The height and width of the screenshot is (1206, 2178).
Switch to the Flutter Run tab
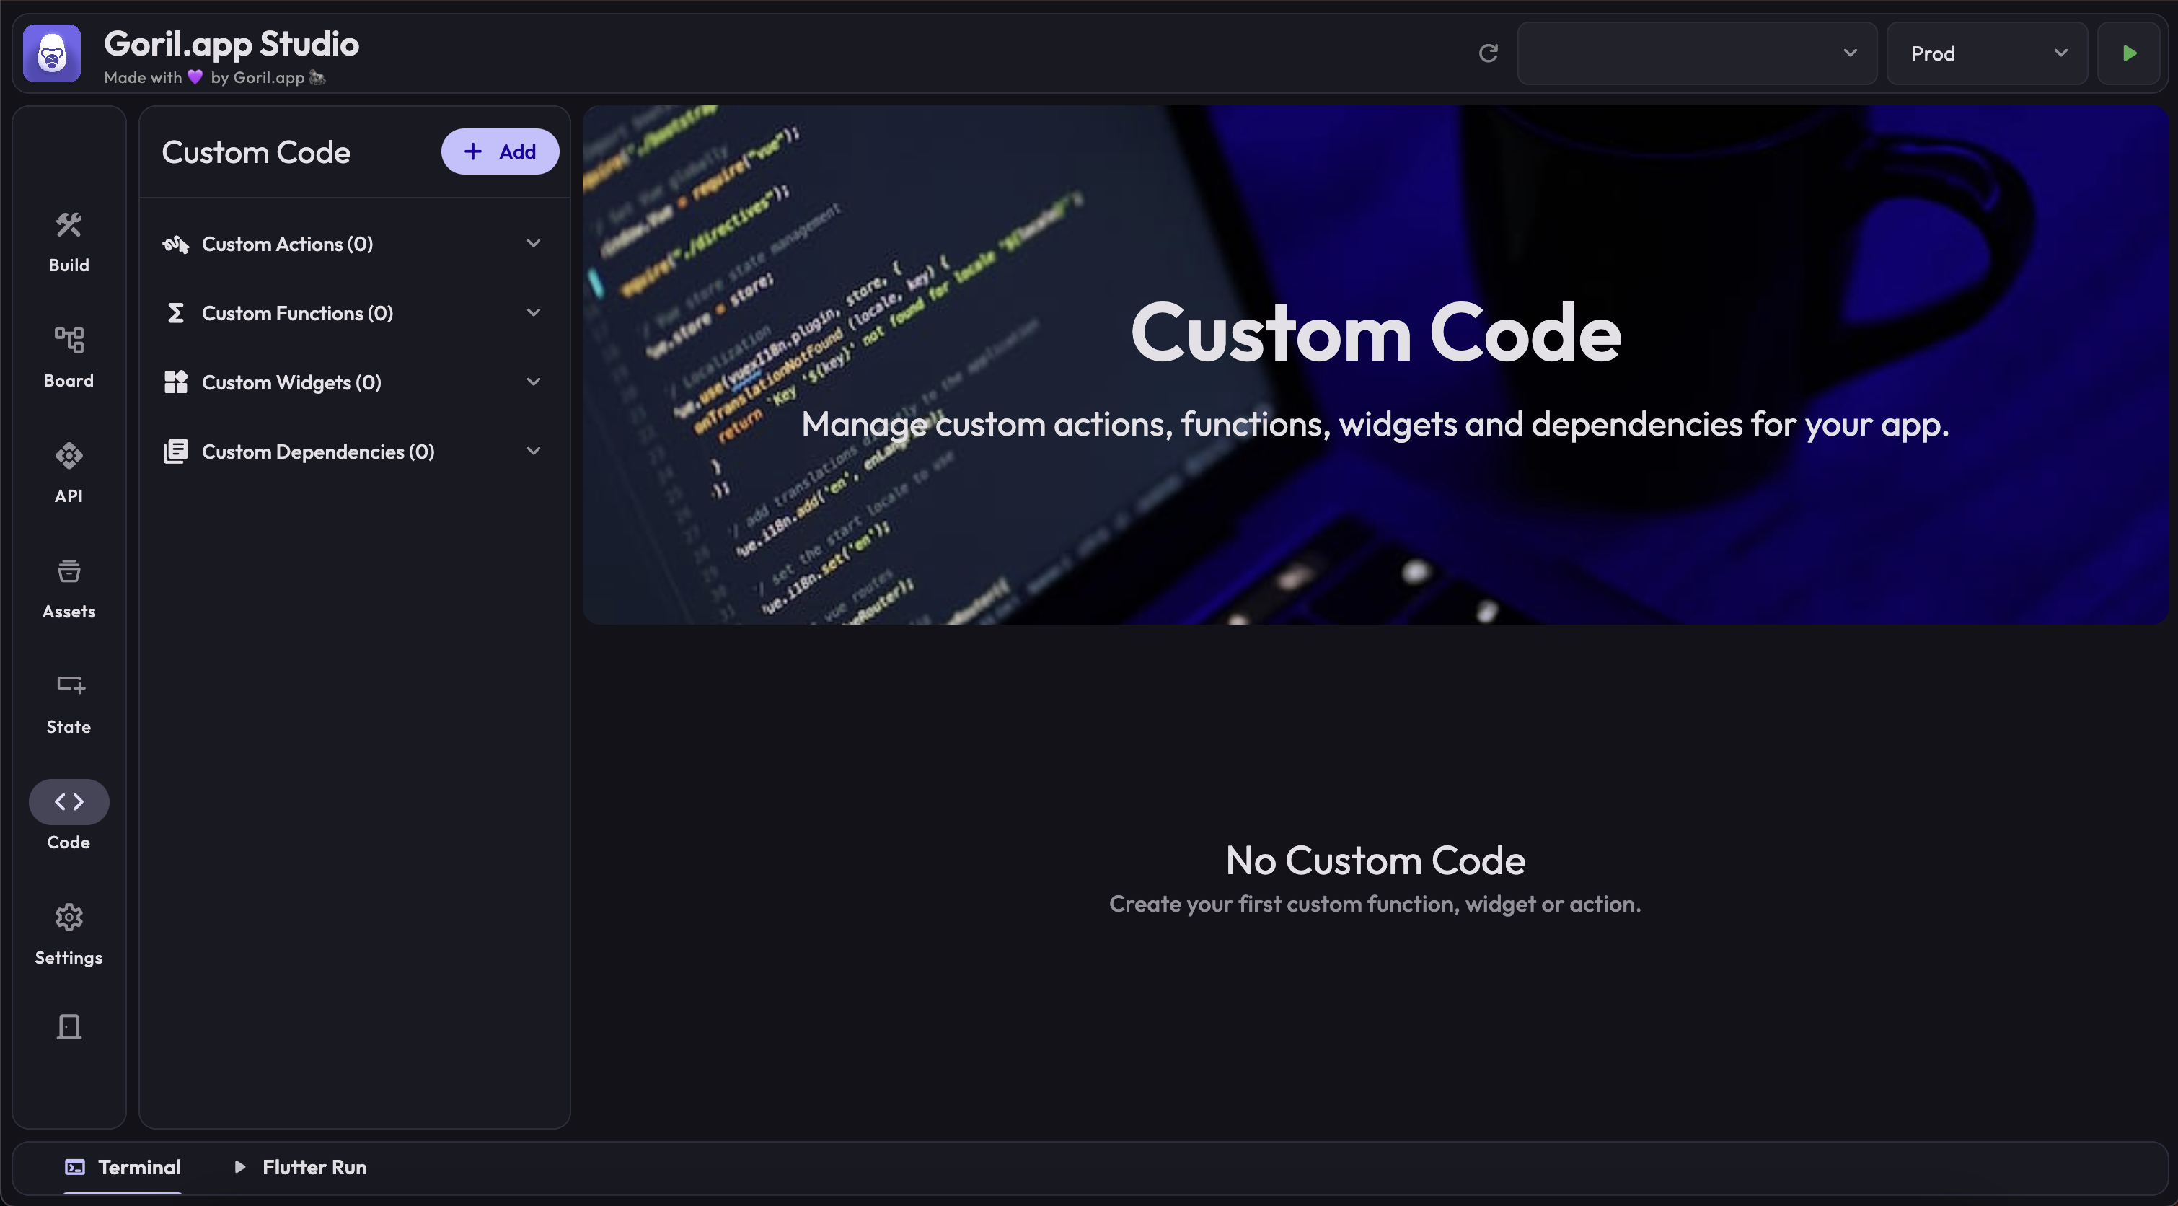click(300, 1167)
